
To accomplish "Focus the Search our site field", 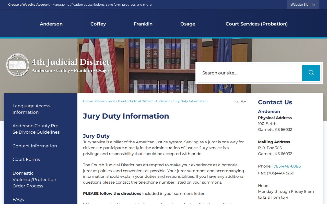I will tap(249, 73).
